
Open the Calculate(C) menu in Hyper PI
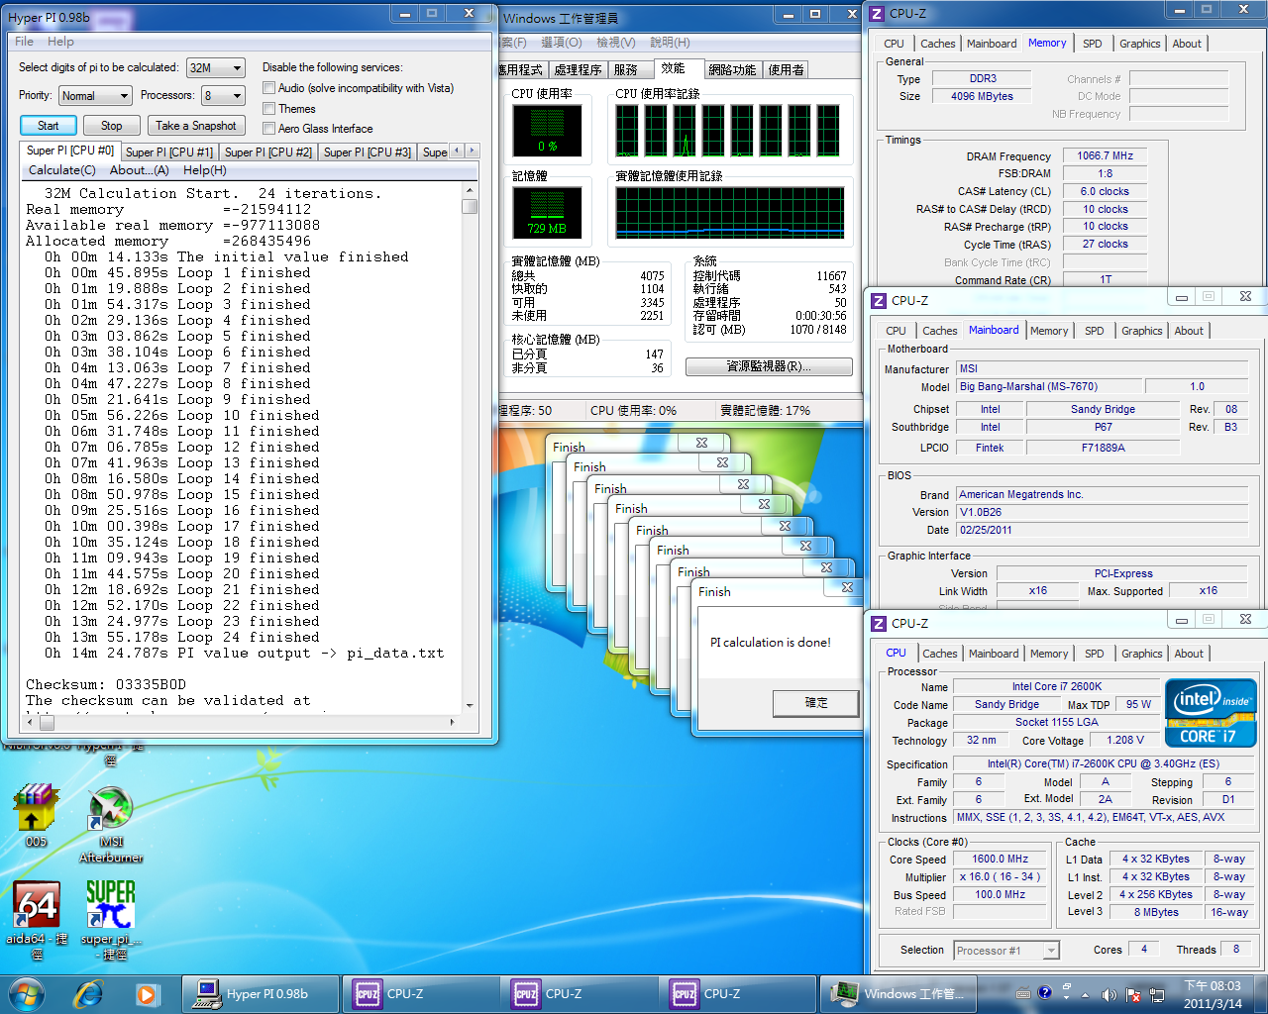click(62, 170)
